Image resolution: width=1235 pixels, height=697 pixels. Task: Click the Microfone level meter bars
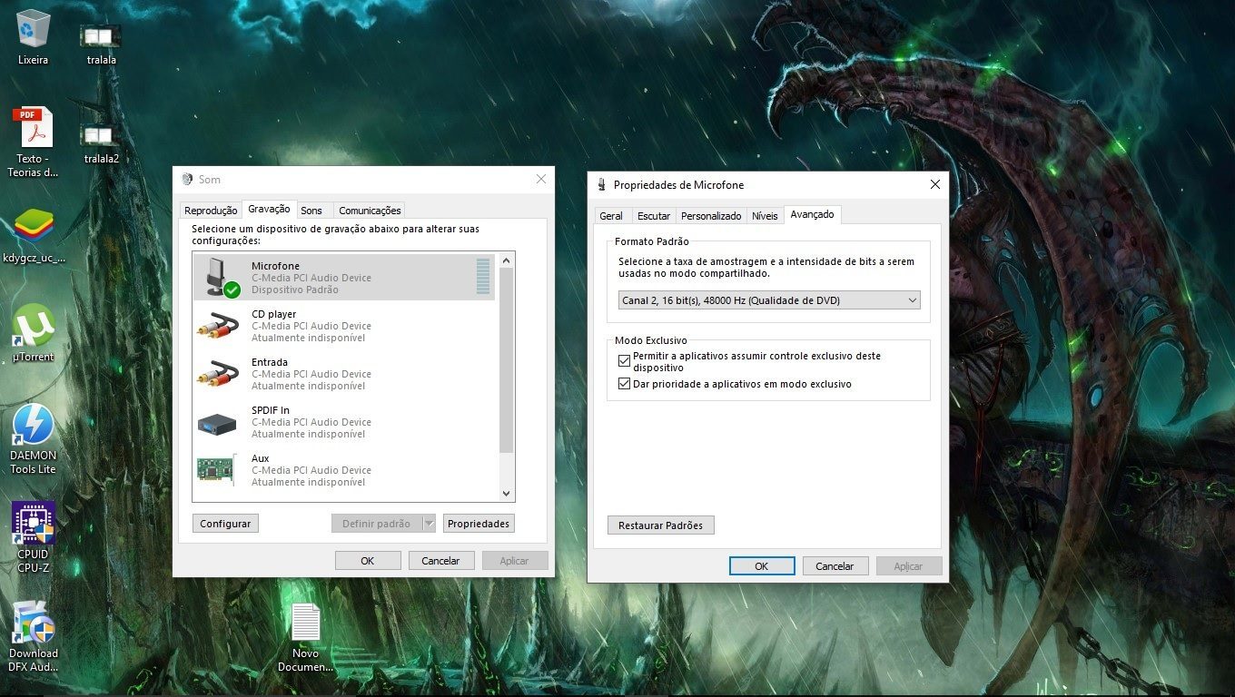(x=483, y=277)
